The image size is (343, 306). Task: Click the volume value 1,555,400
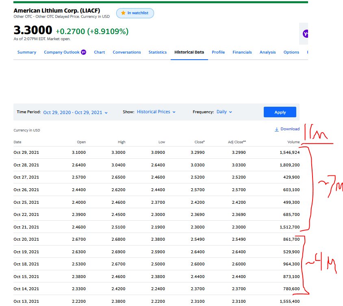tap(290, 302)
